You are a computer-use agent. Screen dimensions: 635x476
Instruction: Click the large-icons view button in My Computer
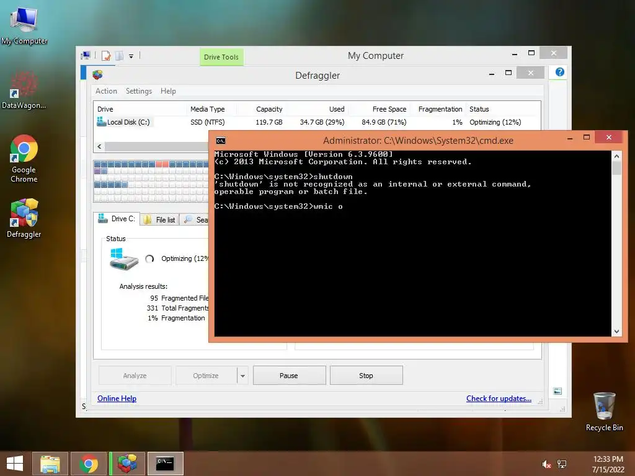557,391
